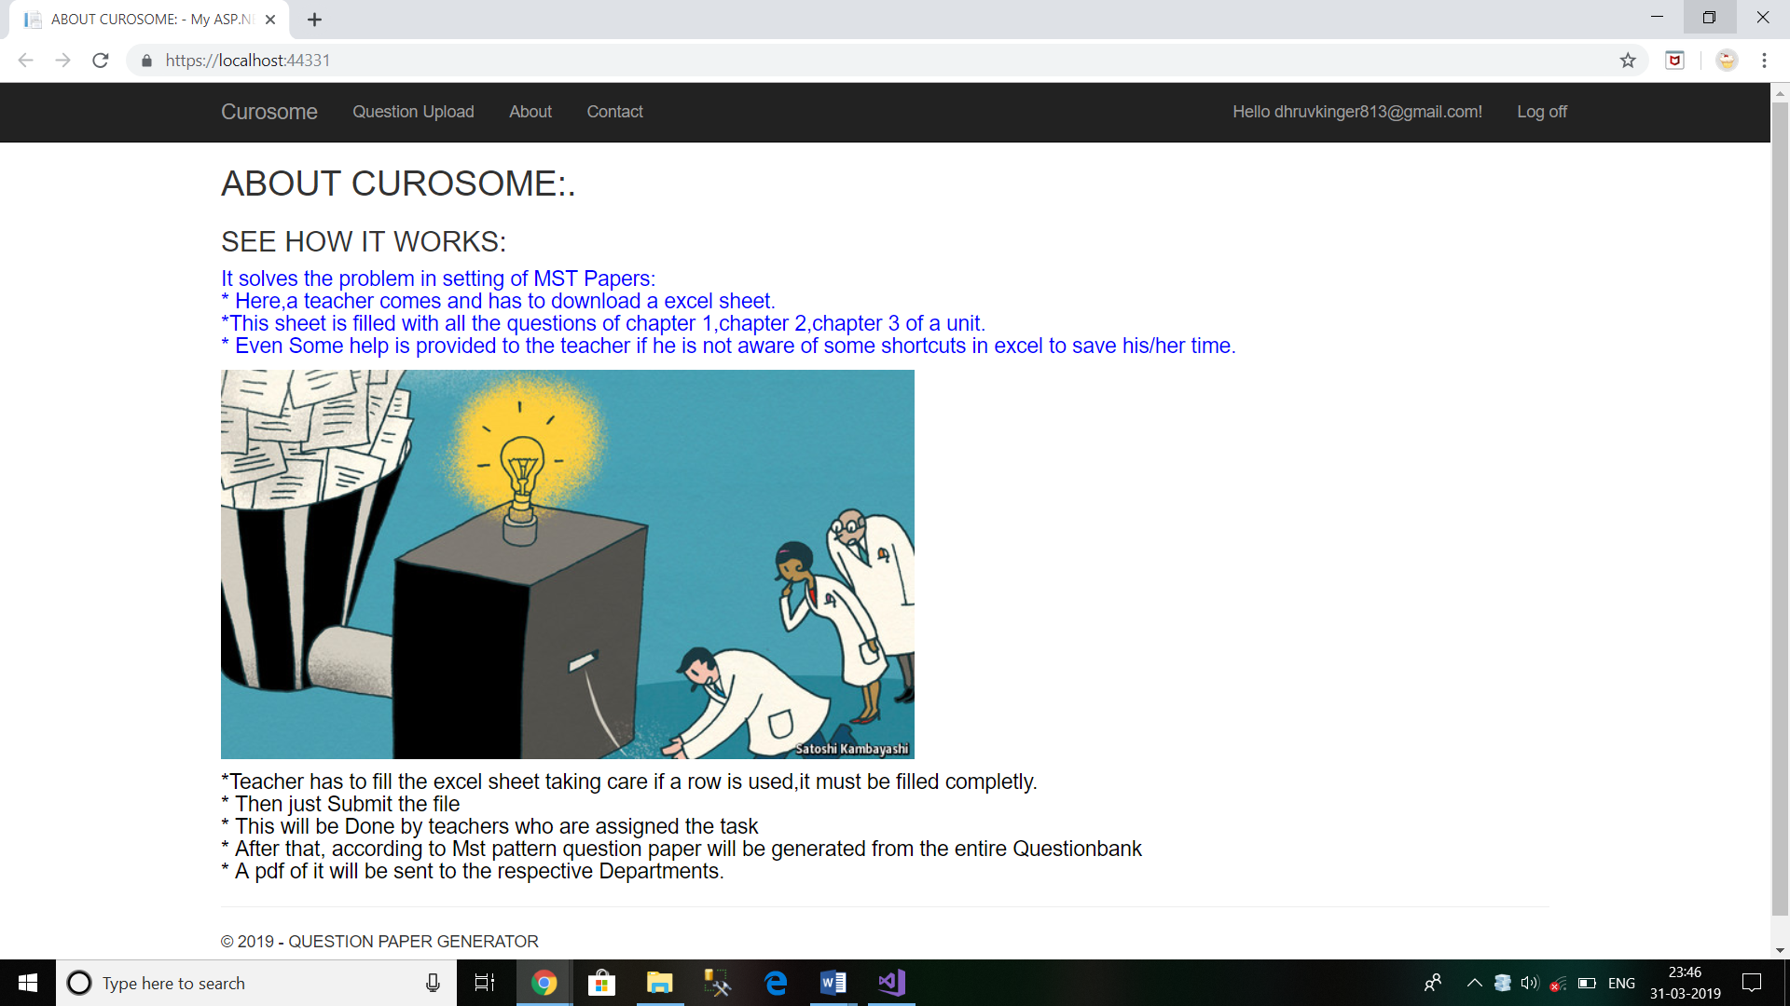Screen dimensions: 1790x1006
Task: Open the Contact menu item
Action: pos(614,112)
